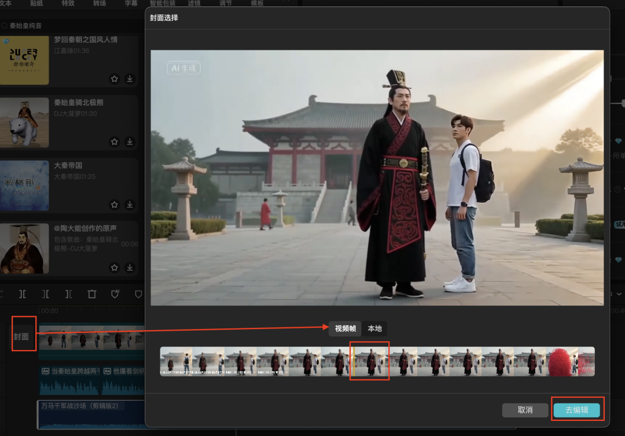The height and width of the screenshot is (436, 625).
Task: Click the AI shield marker icon
Action: click(x=115, y=294)
